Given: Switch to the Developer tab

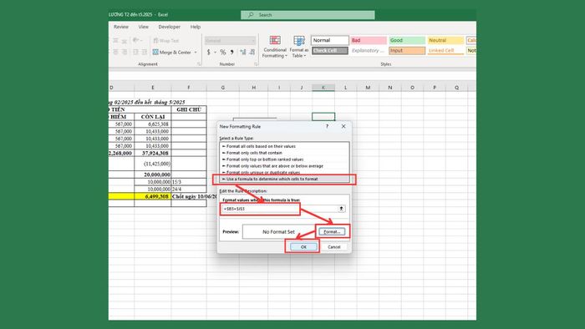Looking at the screenshot, I should click(169, 27).
